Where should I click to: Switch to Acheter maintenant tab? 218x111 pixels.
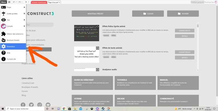(39, 2)
